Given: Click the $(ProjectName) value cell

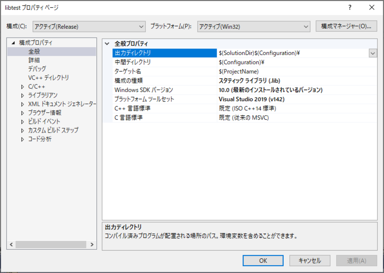Looking at the screenshot, I should (297, 71).
